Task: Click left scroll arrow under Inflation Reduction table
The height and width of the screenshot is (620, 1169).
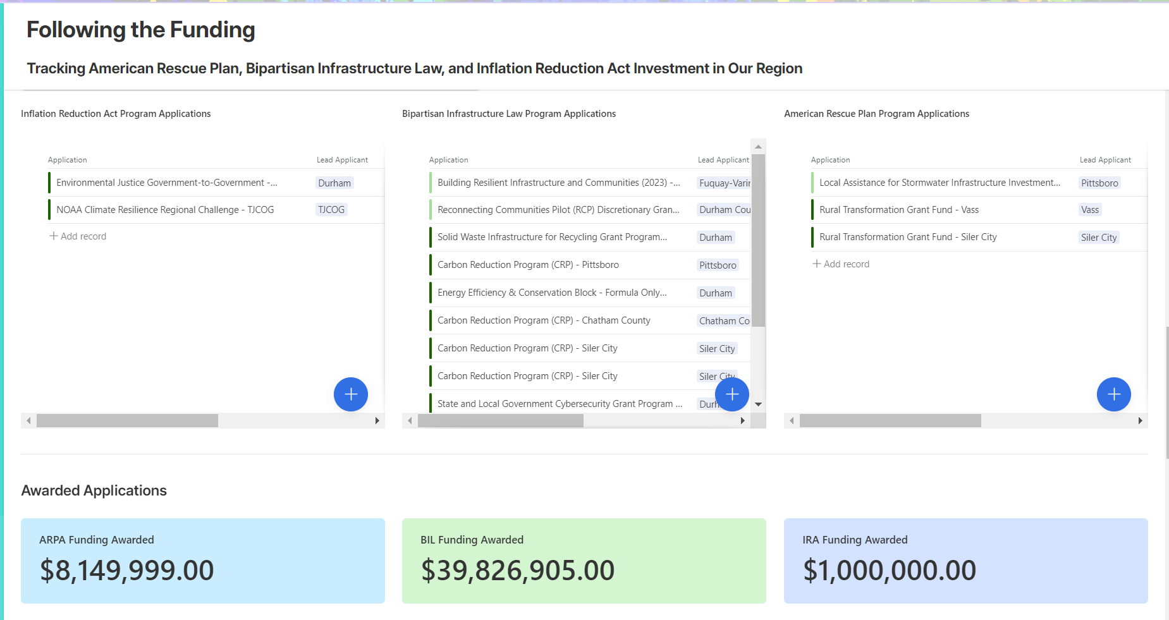Action: [x=28, y=421]
